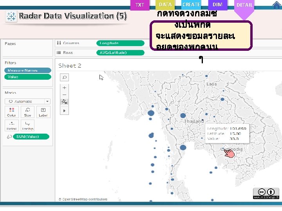The width and height of the screenshot is (282, 211).
Task: Zoom in the map with plus button
Action: coord(64,88)
